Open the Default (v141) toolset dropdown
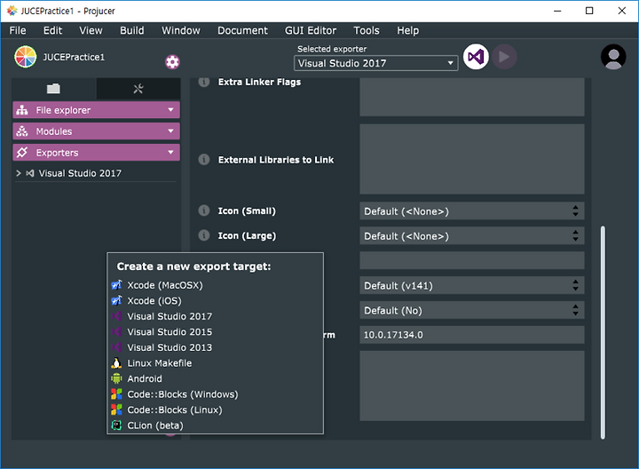 (x=472, y=285)
